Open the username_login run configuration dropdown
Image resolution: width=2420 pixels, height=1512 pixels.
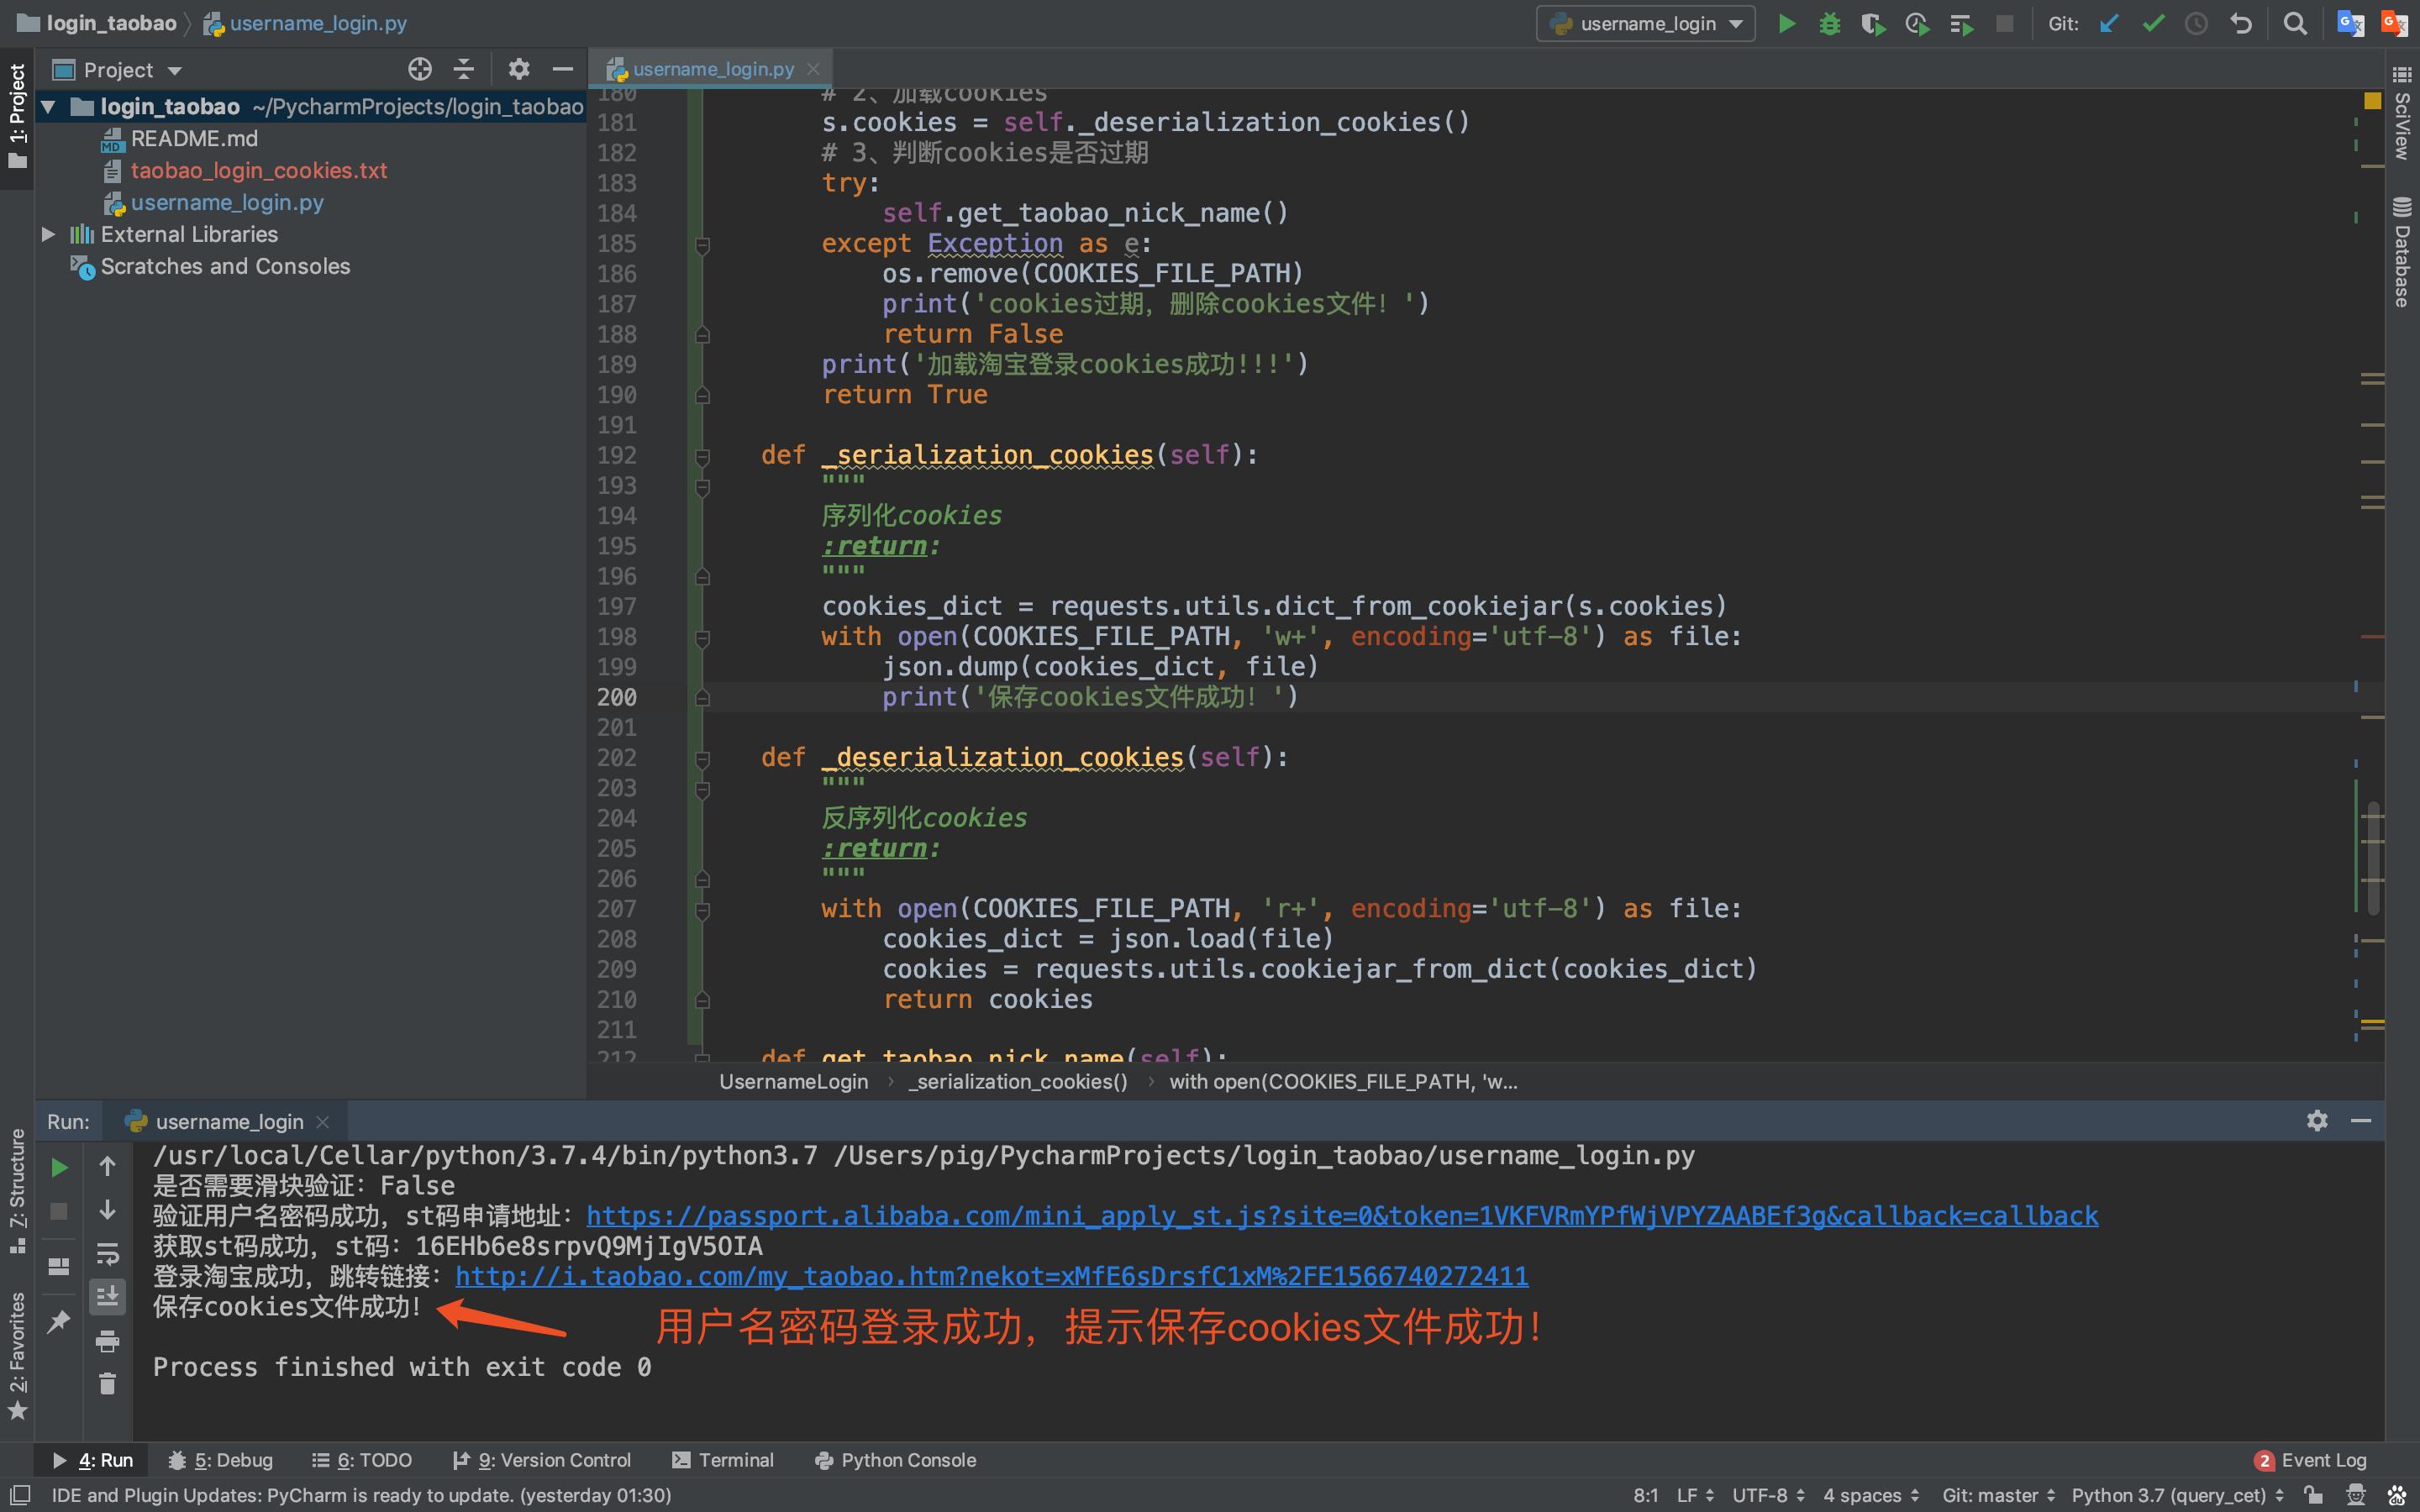tap(1645, 23)
